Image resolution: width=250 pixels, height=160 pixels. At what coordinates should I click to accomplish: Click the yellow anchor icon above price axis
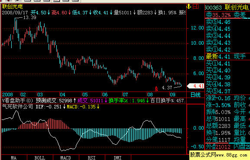(x=189, y=7)
